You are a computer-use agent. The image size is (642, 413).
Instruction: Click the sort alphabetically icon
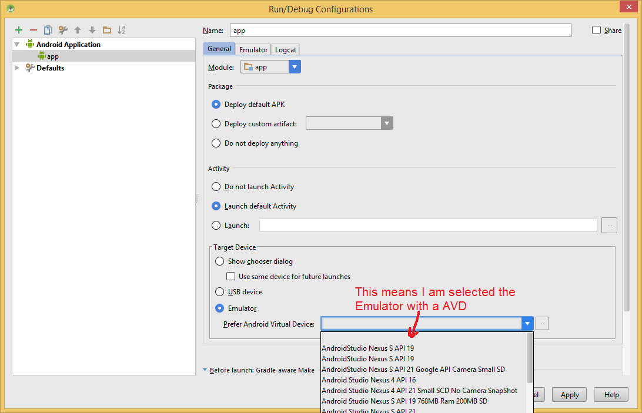(x=122, y=30)
